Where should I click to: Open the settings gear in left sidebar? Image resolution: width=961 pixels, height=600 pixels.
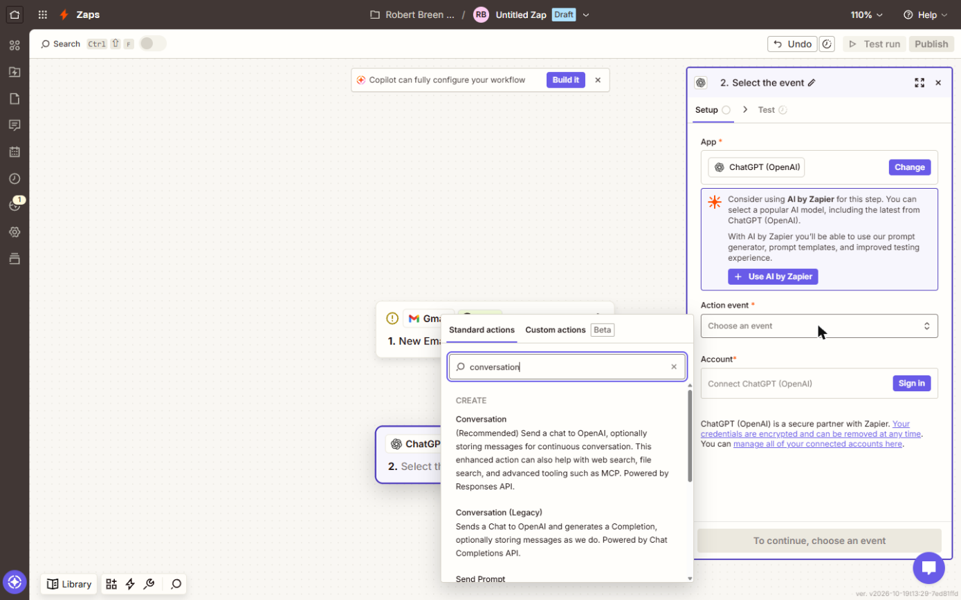click(15, 232)
